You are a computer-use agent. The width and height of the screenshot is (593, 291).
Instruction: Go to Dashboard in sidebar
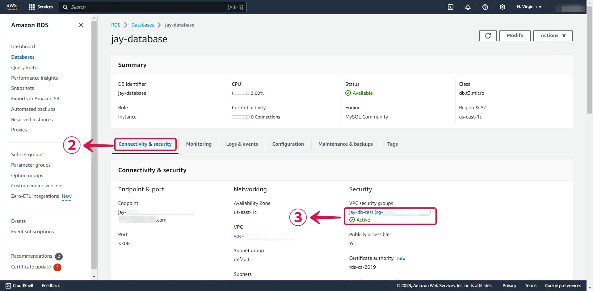click(23, 47)
